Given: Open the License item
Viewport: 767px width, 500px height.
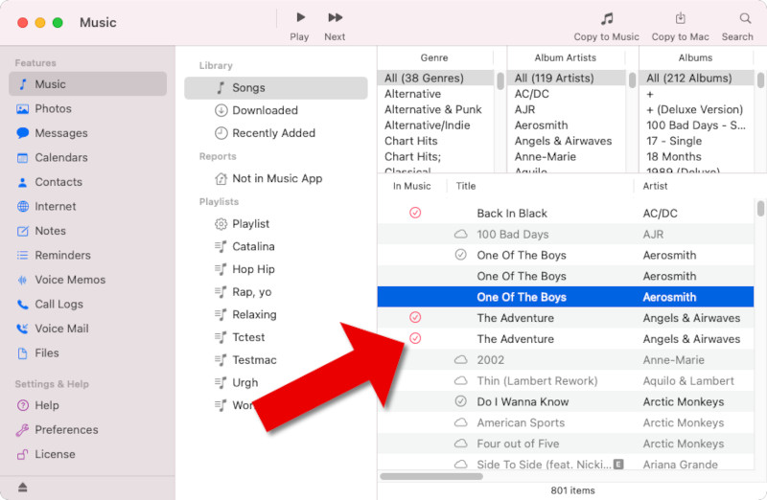Looking at the screenshot, I should (x=87, y=454).
